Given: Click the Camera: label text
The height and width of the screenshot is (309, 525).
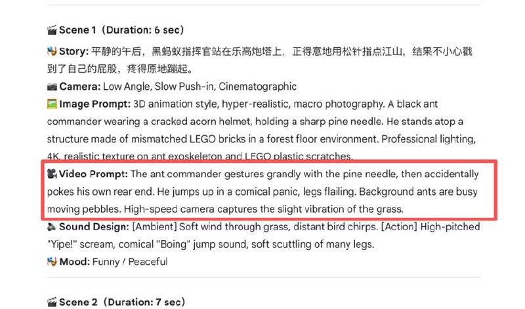Looking at the screenshot, I should [80, 87].
